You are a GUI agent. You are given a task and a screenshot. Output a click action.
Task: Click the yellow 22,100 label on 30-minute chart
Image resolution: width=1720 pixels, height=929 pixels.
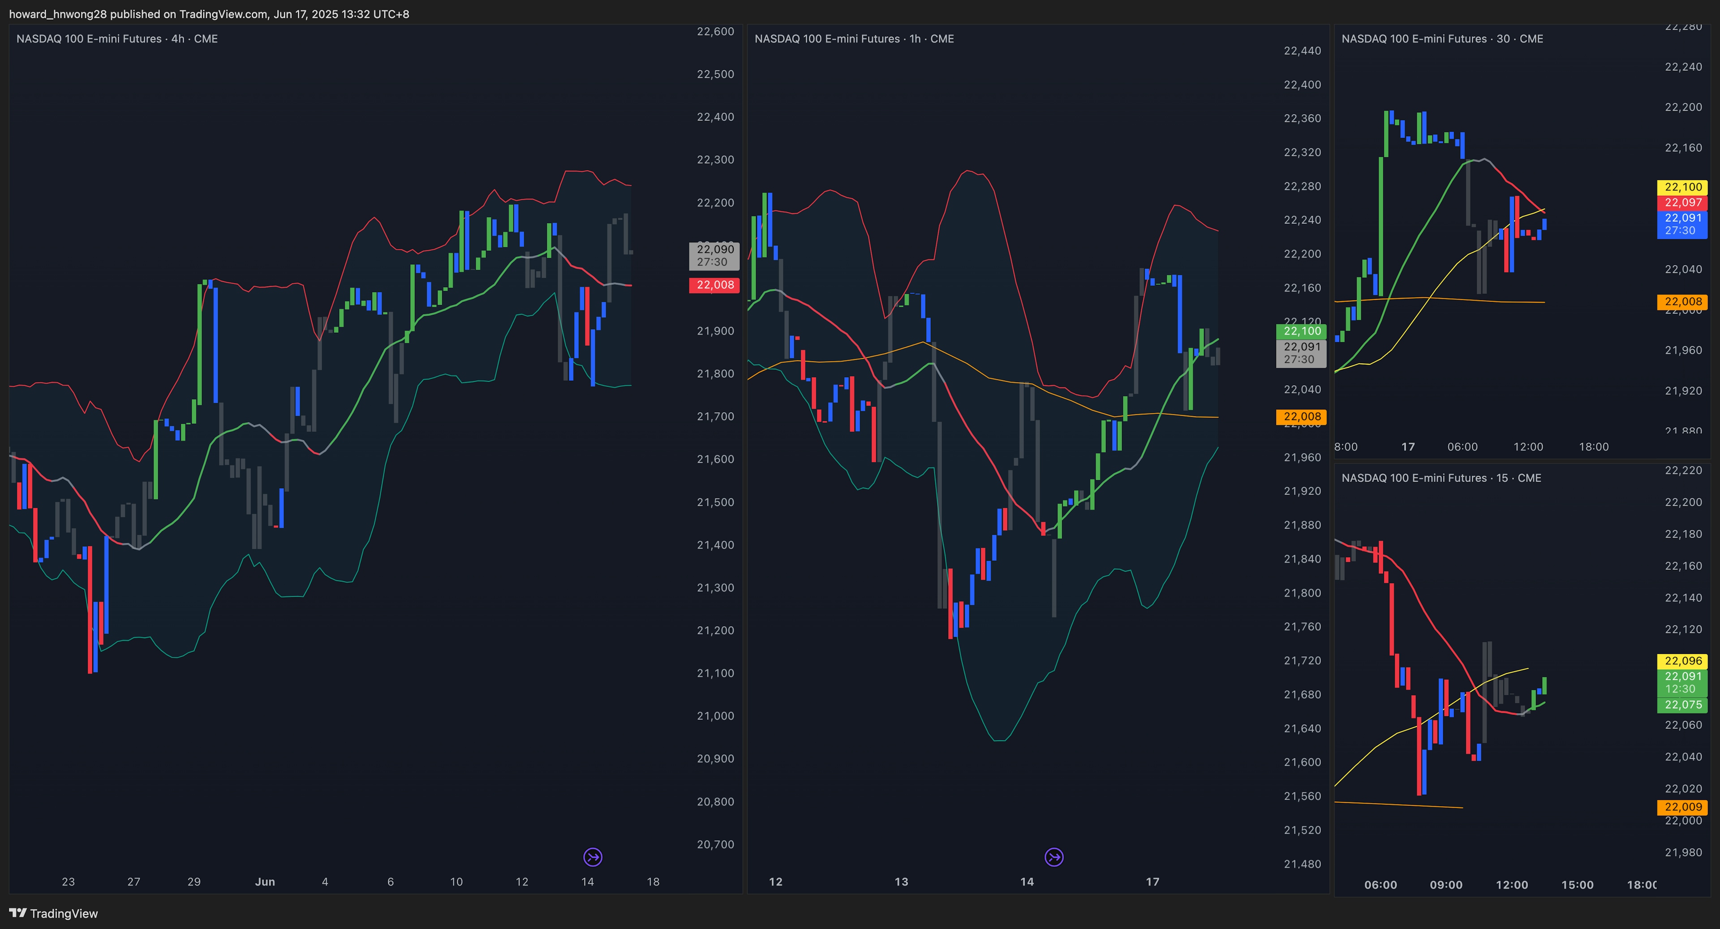1682,187
